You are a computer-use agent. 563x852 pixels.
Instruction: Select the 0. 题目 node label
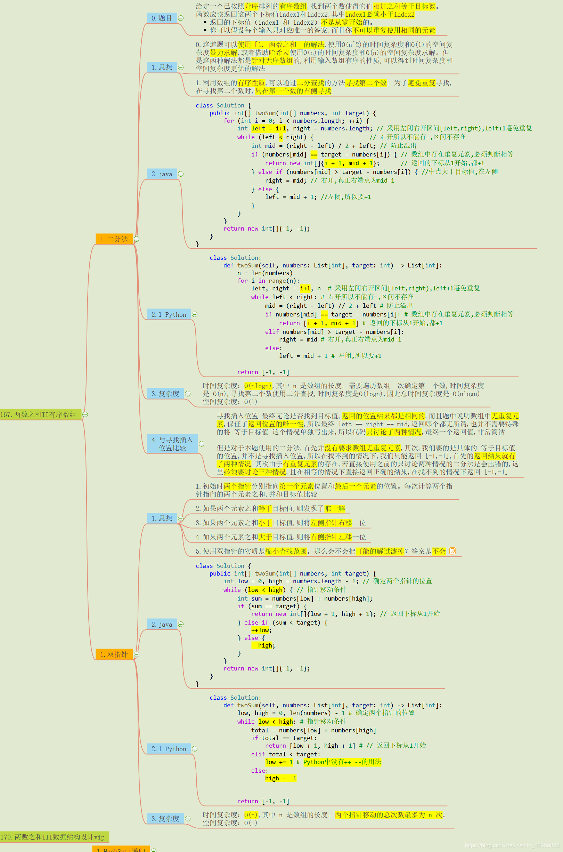[x=162, y=18]
